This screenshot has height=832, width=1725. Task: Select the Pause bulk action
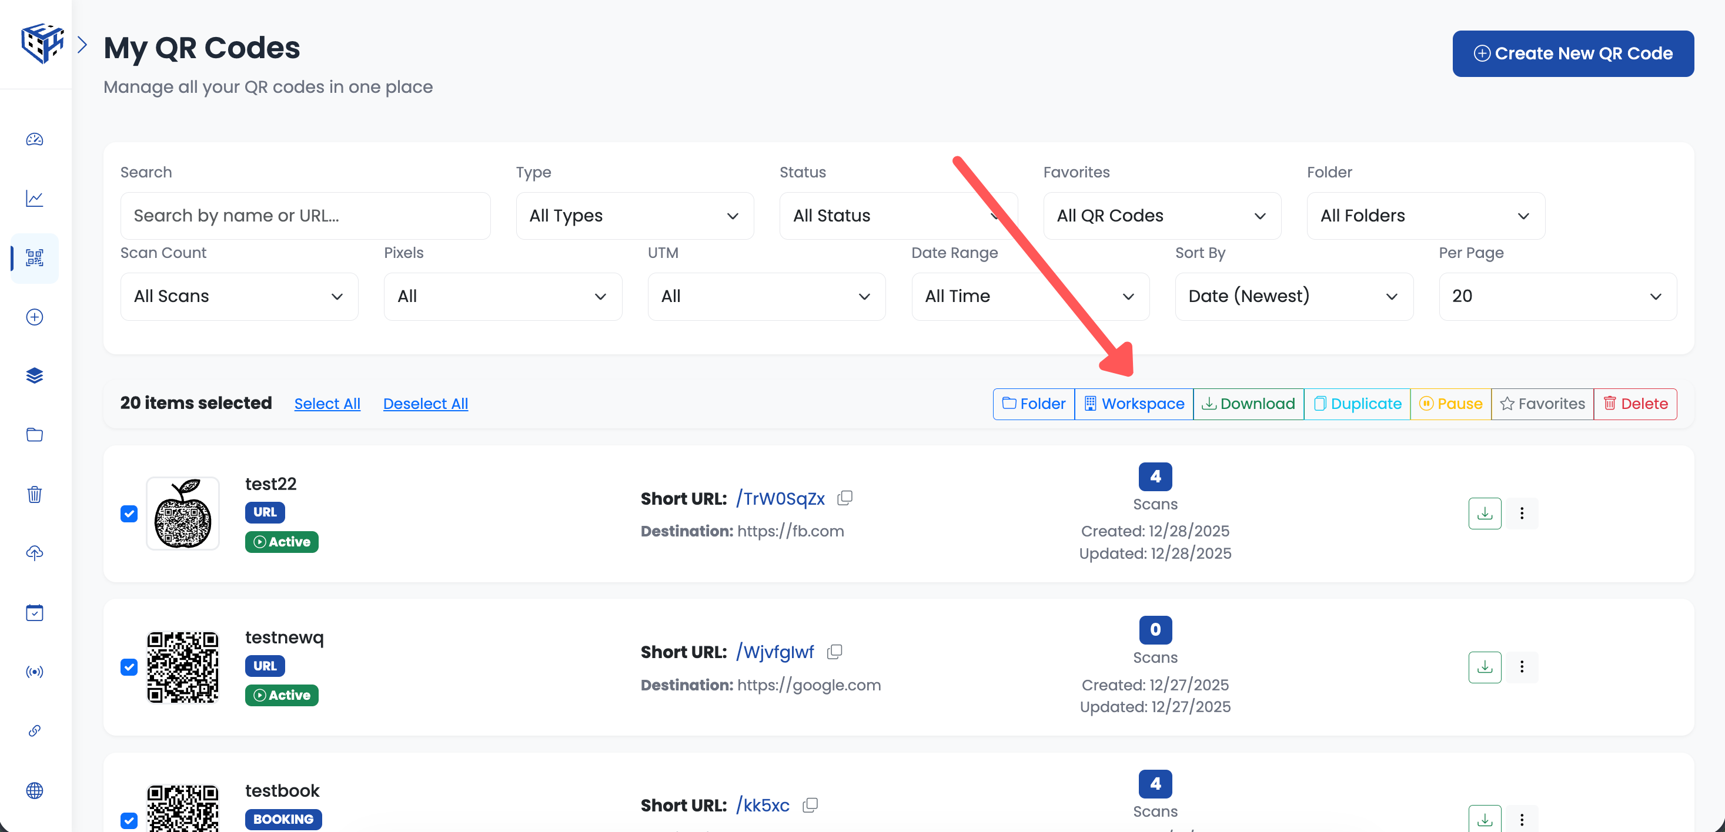(1450, 404)
